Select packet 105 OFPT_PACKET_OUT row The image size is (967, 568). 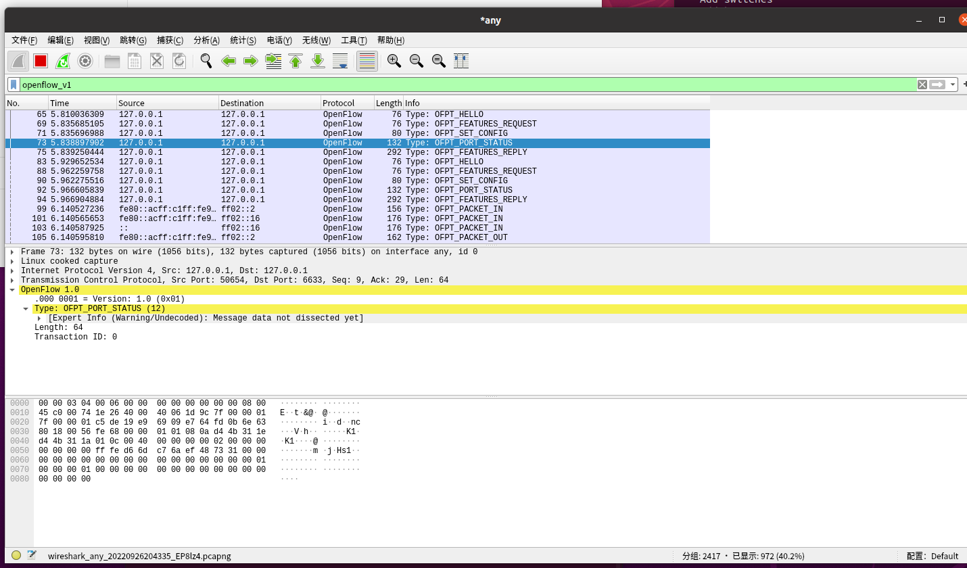358,237
